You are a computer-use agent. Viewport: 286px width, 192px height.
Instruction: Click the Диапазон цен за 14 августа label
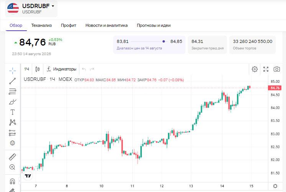click(139, 48)
